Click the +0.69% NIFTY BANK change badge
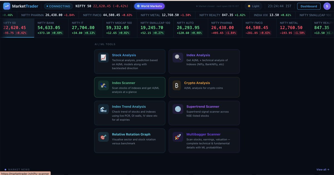This screenshot has width=334, height=175. (57, 33)
